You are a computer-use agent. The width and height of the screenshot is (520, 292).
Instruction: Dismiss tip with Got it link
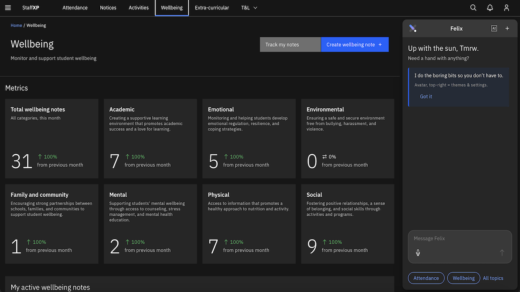click(426, 97)
